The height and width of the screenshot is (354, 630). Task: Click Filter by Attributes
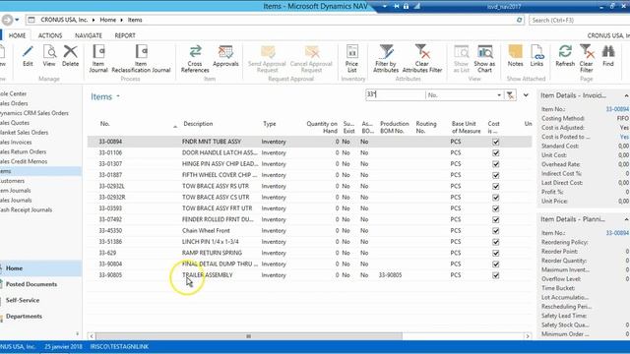point(386,59)
